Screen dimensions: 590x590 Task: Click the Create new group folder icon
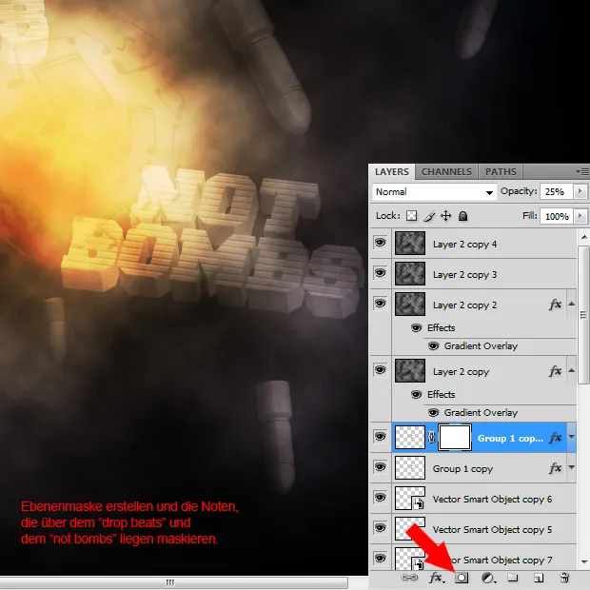512,578
